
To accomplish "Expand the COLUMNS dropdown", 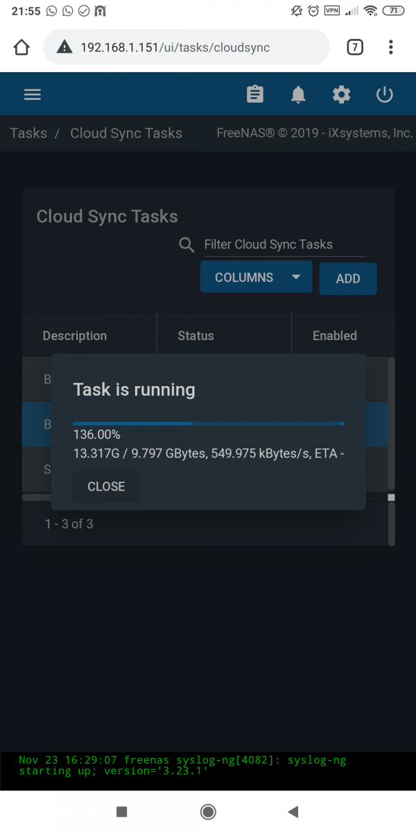I will click(257, 277).
